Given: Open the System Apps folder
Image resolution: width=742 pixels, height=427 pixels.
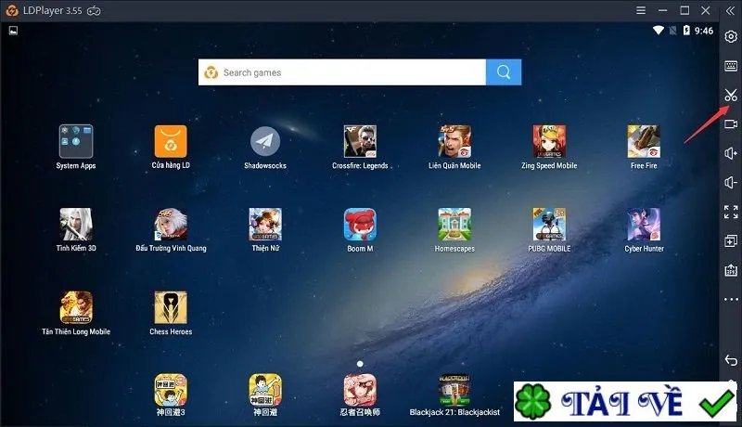Looking at the screenshot, I should [76, 141].
